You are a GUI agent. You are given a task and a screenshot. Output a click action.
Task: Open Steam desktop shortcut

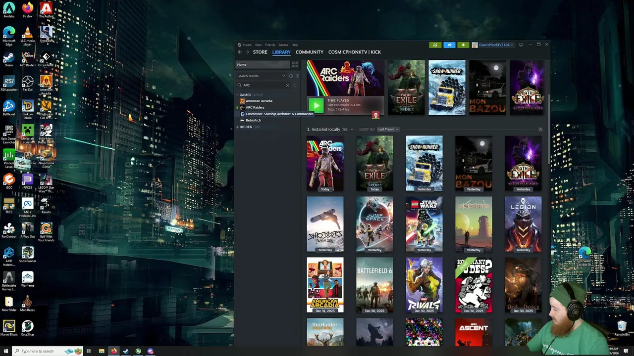(x=9, y=59)
